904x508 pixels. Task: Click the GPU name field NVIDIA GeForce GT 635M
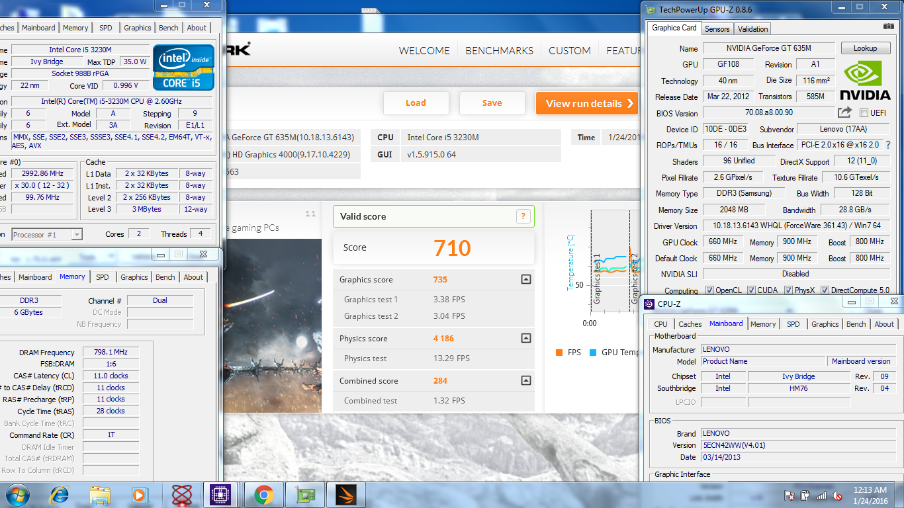tap(769, 48)
